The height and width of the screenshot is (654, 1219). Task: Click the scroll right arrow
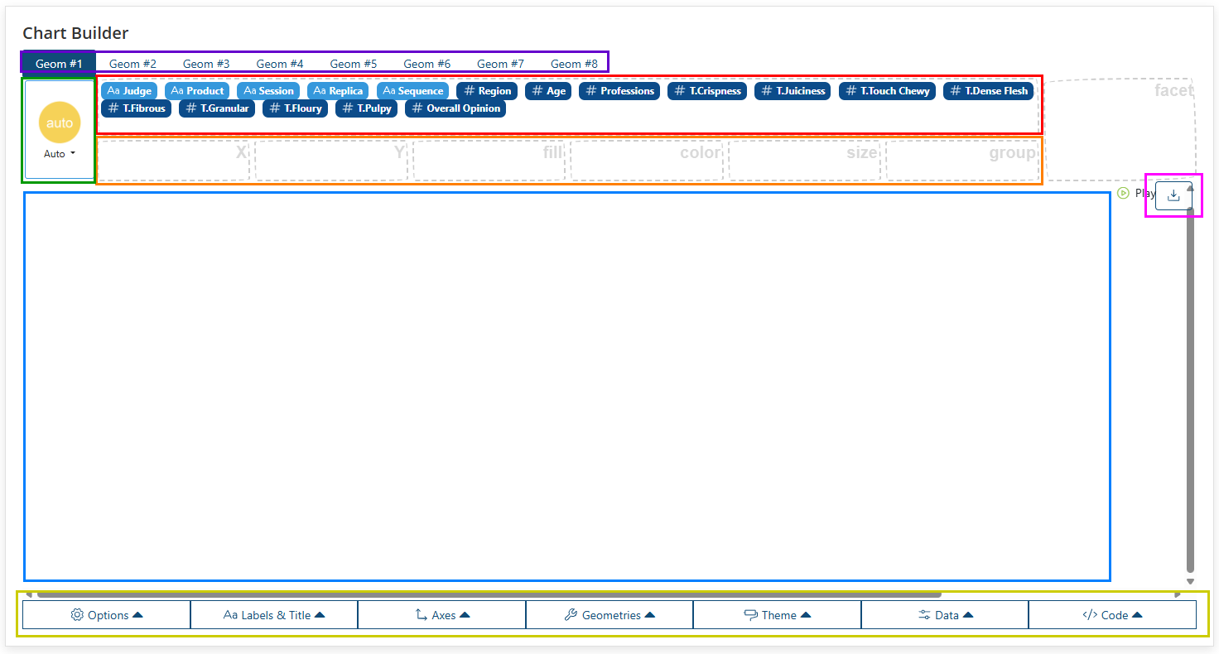(1178, 594)
